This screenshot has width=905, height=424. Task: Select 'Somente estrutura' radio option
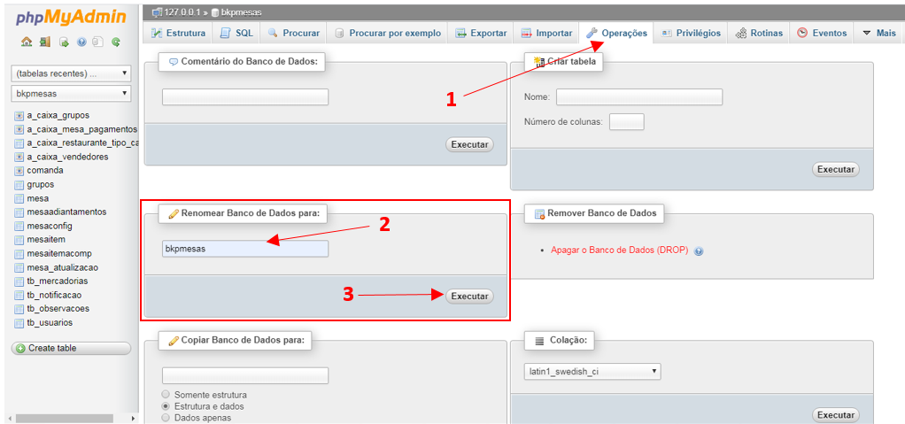click(166, 395)
